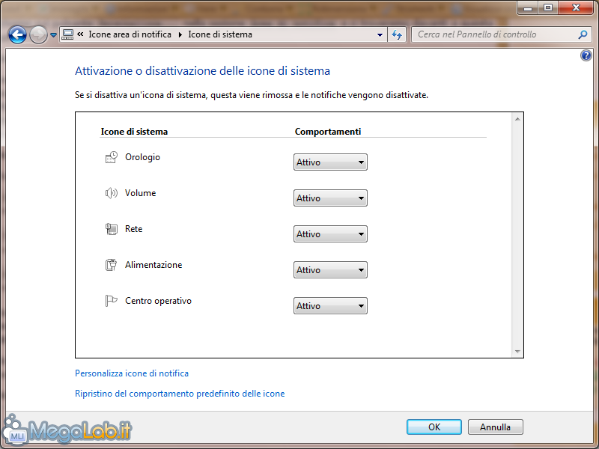Select the Orologio label

142,157
